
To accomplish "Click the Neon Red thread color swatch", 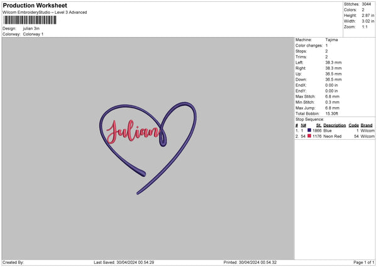I will tap(309, 136).
